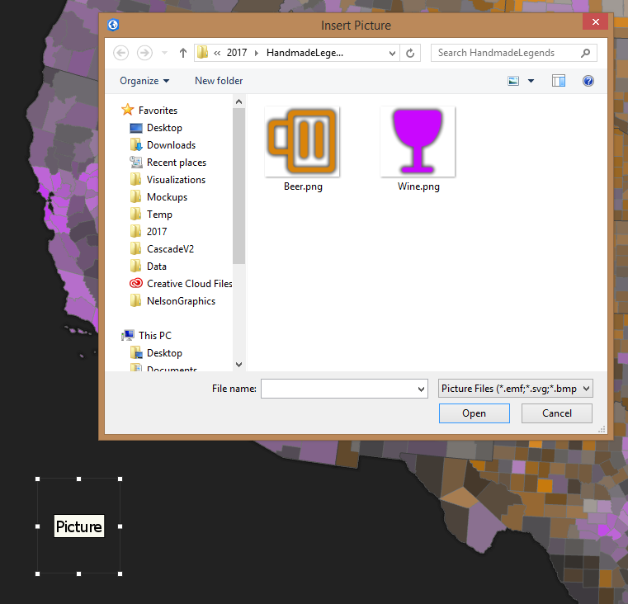Image resolution: width=628 pixels, height=604 pixels.
Task: Select Favorites in the navigation pane
Action: 158,110
